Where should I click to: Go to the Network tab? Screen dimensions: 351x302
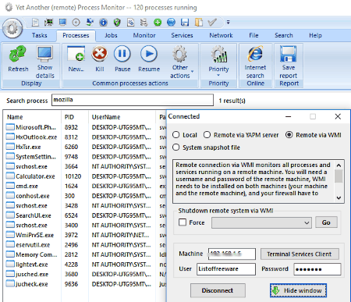[x=221, y=35]
